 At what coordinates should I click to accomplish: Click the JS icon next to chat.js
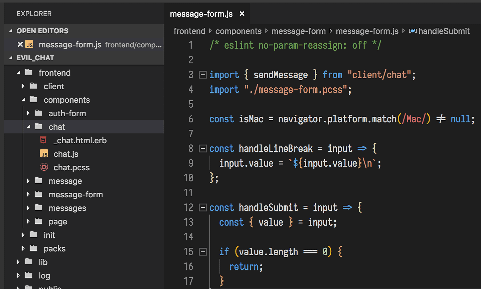point(44,154)
